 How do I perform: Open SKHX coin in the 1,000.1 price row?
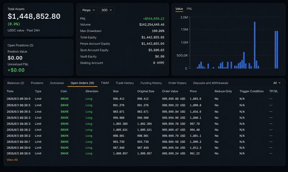(x=64, y=117)
